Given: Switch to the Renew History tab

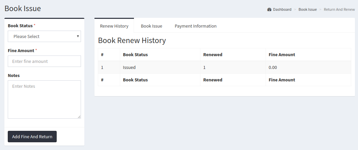Looking at the screenshot, I should (x=114, y=26).
